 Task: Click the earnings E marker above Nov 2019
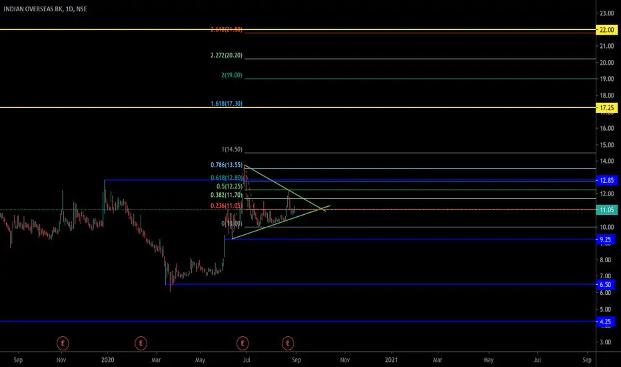[63, 343]
